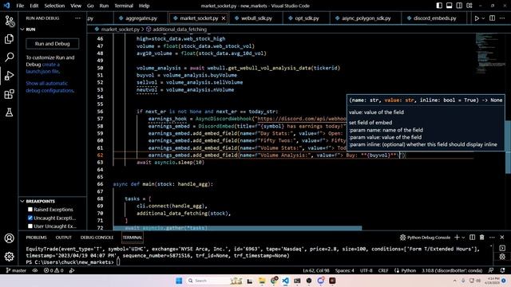Select the debug terminal entry with gear icon

click(502, 257)
